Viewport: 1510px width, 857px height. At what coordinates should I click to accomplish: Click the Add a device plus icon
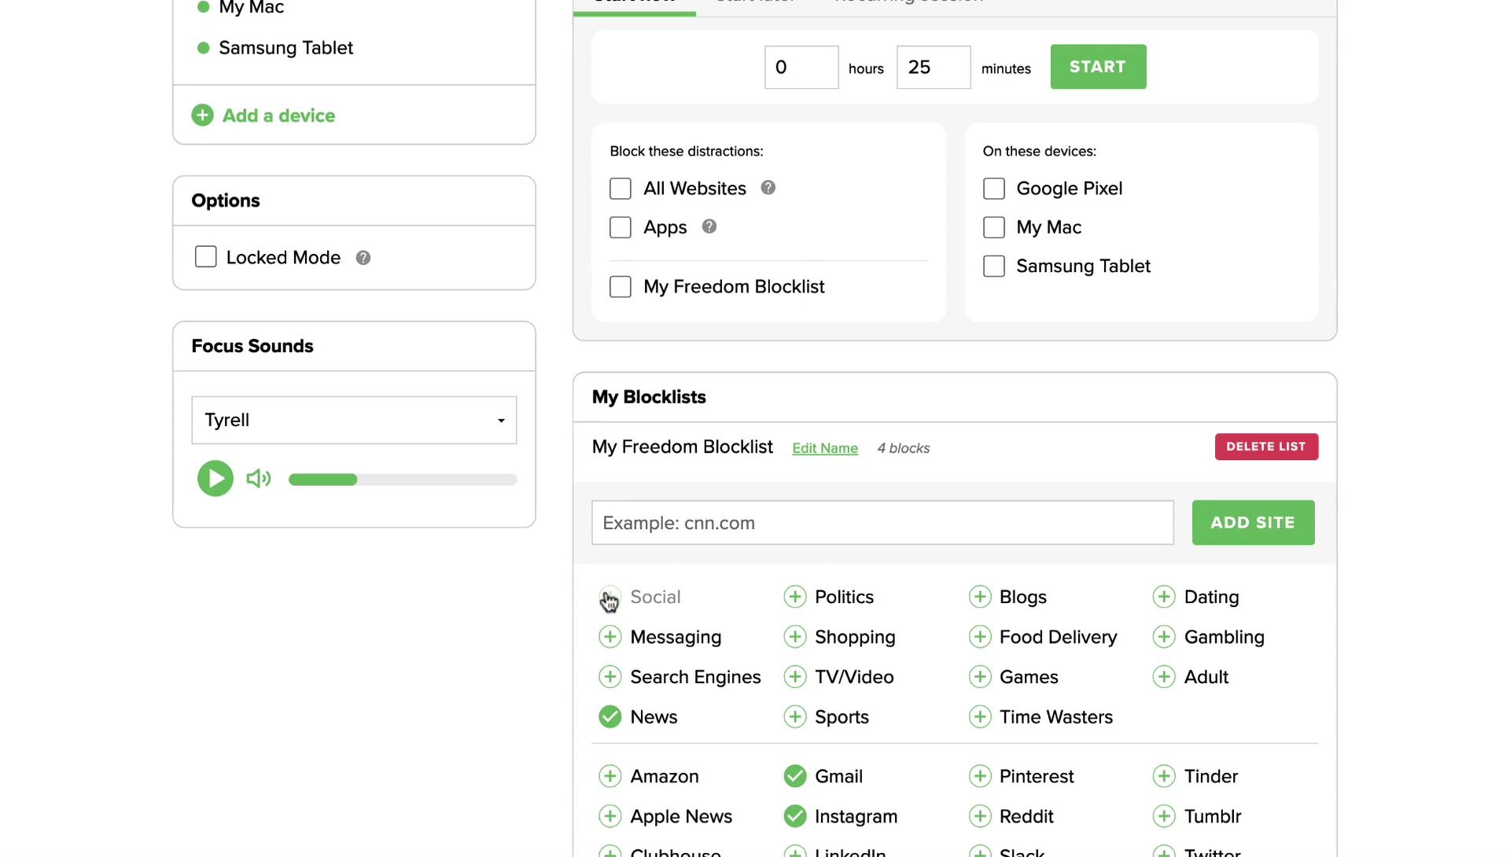click(x=202, y=116)
